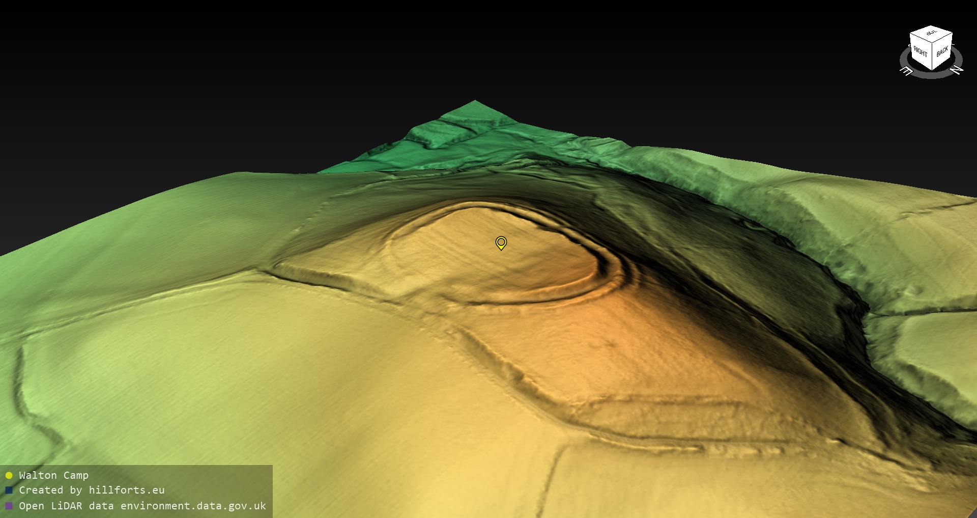
Task: Click the edge between RIGHT and BACK faces
Action: click(x=932, y=55)
